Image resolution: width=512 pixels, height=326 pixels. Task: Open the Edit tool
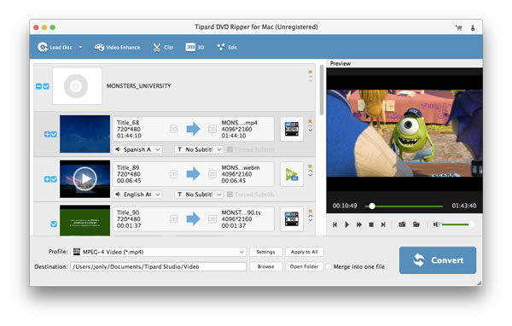(227, 48)
